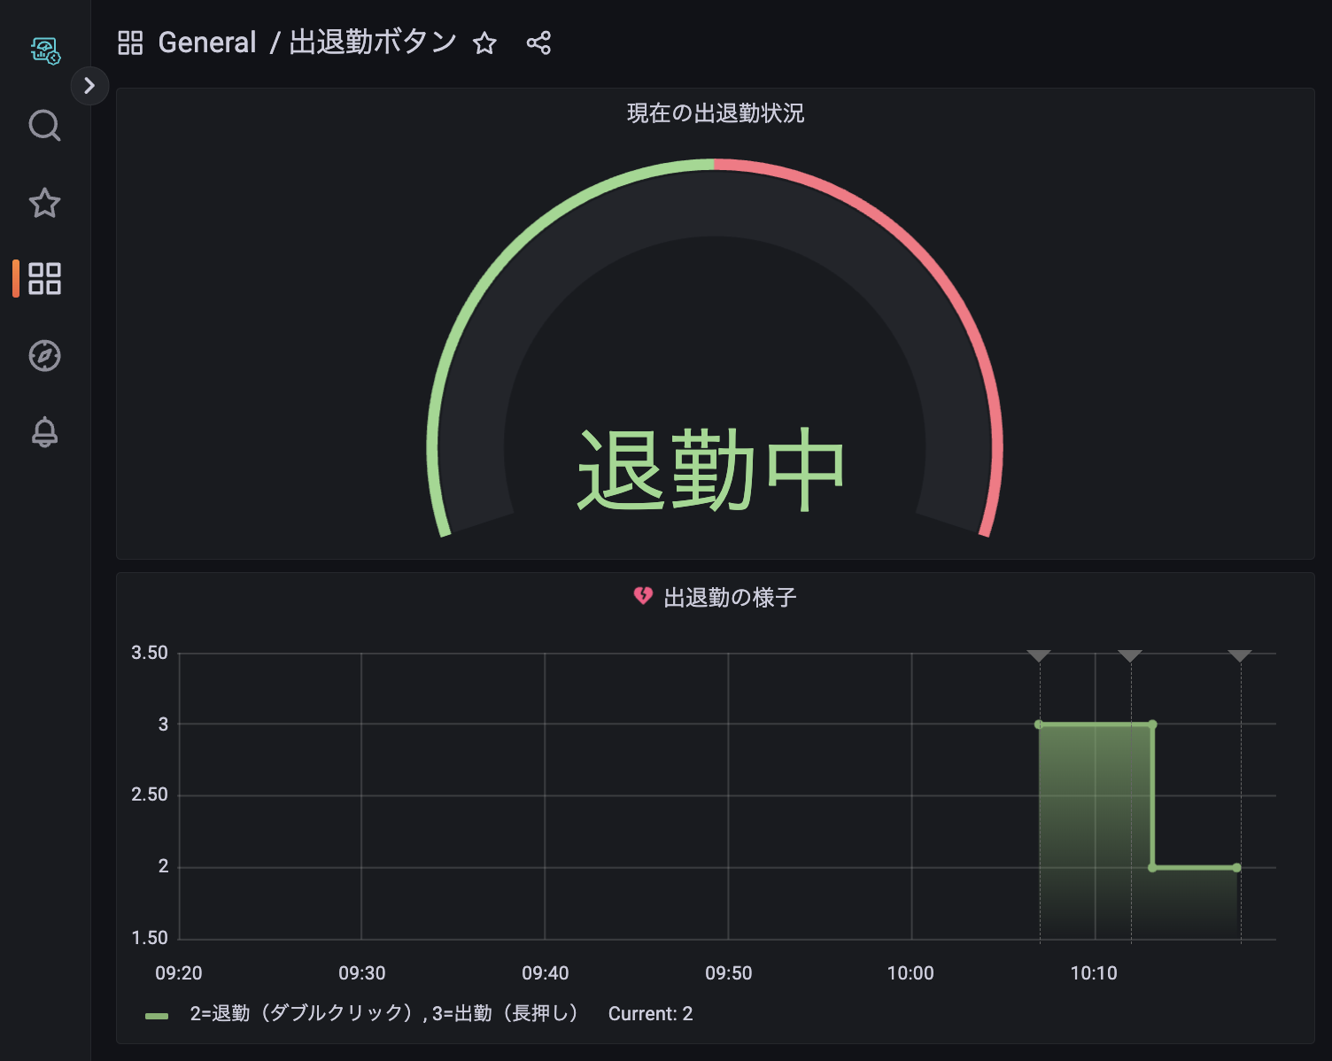The width and height of the screenshot is (1332, 1061).
Task: Open the Grafana home logo
Action: tap(45, 50)
